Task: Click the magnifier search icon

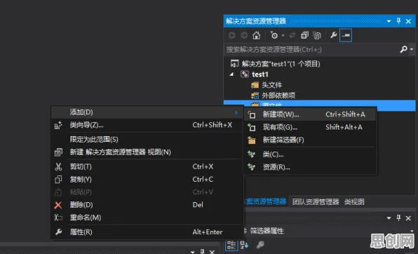Action: [403, 49]
